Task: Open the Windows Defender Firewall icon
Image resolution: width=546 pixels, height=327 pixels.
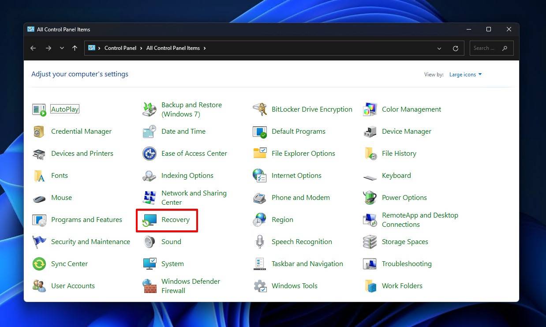Action: click(x=150, y=286)
